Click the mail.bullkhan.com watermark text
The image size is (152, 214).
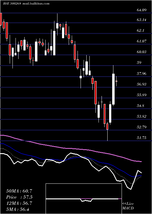(x=36, y=4)
